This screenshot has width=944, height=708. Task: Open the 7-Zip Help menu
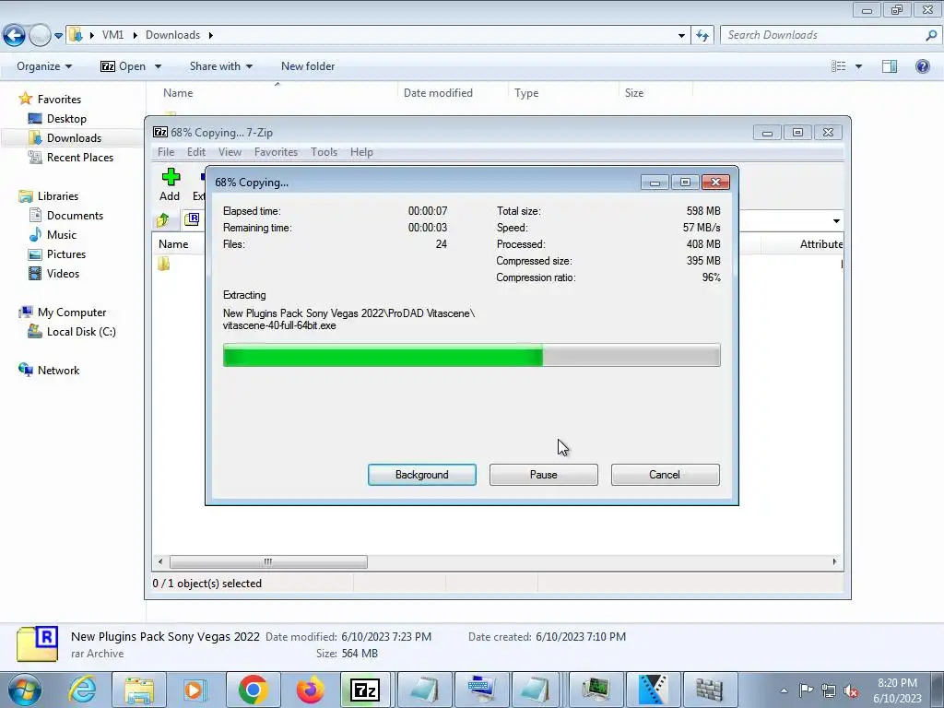coord(361,152)
